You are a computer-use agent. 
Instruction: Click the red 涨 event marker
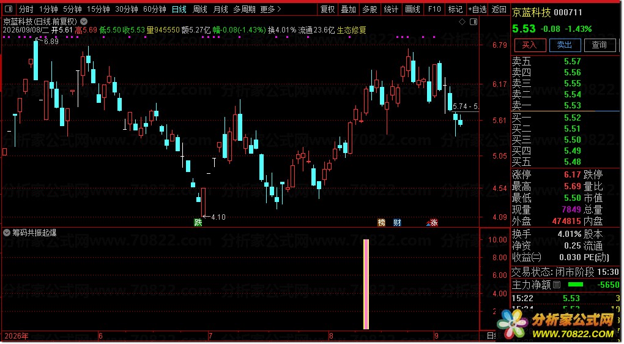coord(433,223)
